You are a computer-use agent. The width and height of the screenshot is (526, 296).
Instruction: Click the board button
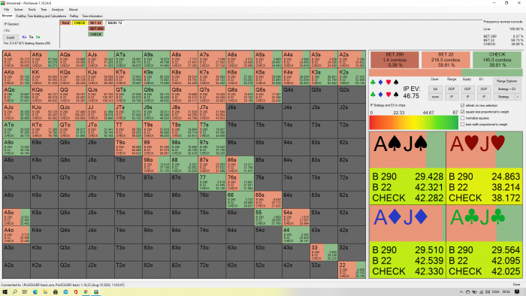[11, 38]
